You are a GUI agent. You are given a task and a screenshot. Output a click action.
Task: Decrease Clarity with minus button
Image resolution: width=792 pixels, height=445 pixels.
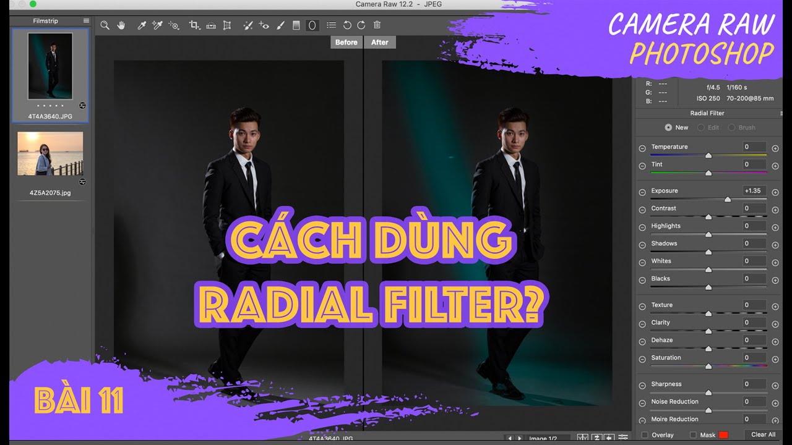(642, 324)
